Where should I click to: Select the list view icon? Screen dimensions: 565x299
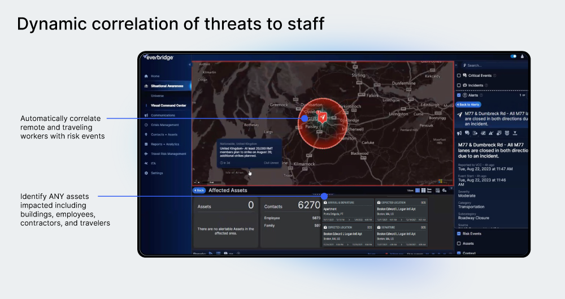429,190
